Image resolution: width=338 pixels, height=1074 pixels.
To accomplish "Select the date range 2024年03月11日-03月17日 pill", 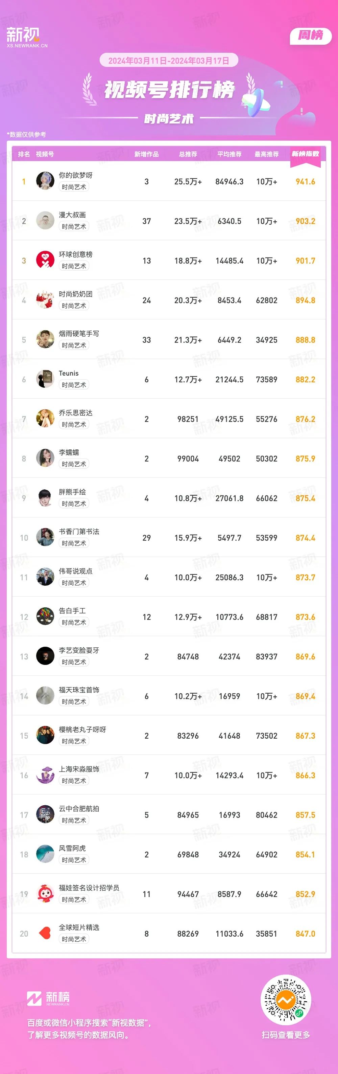I will 169,61.
